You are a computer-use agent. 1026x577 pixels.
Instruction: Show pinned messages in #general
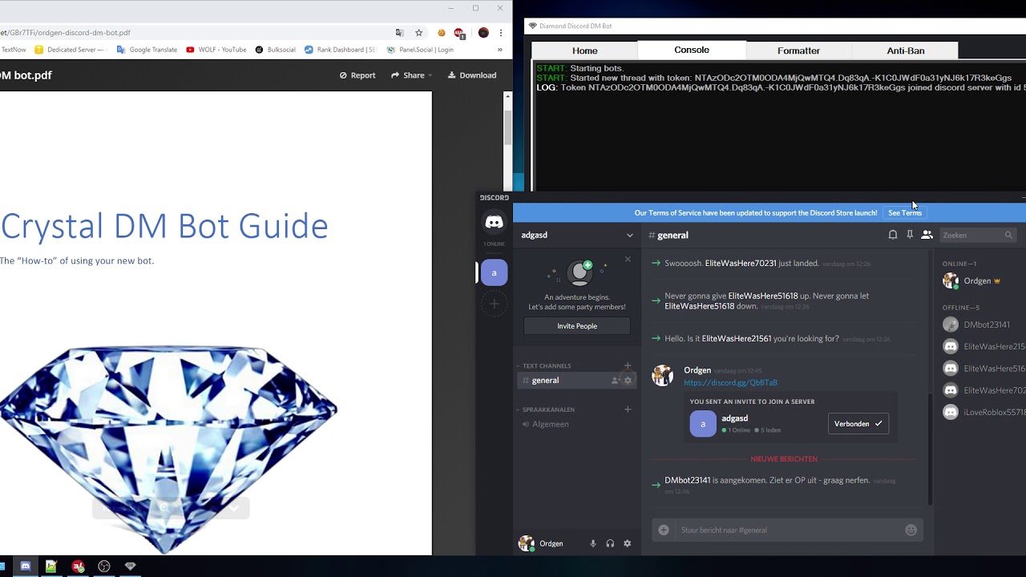point(910,235)
